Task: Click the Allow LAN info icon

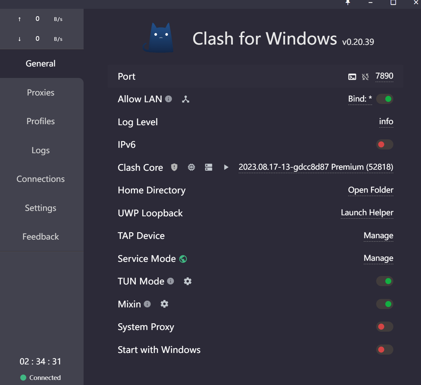Action: 169,99
